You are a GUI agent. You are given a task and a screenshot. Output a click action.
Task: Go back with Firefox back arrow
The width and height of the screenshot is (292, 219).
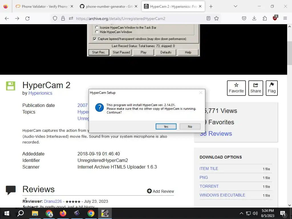pyautogui.click(x=7, y=19)
